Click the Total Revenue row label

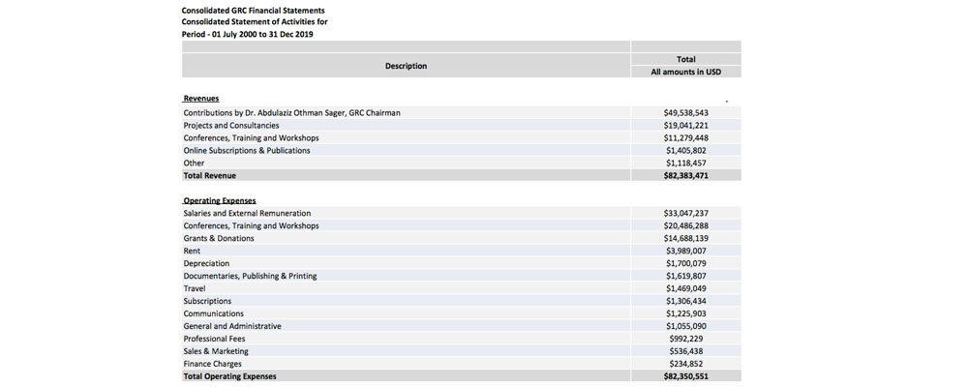tap(210, 176)
